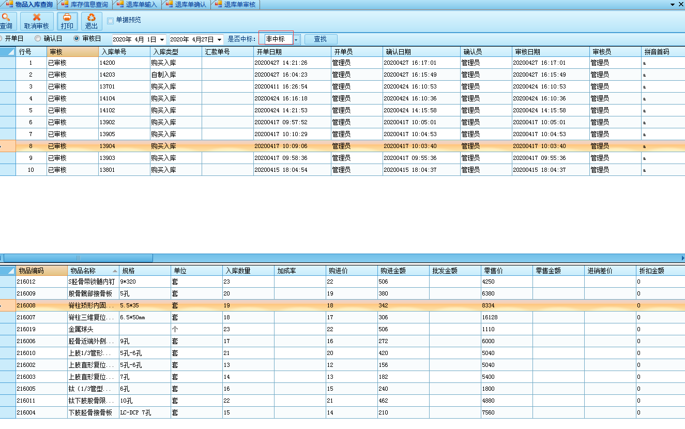The image size is (685, 429).
Task: Select the 开单日 radio option
Action: (x=1, y=38)
